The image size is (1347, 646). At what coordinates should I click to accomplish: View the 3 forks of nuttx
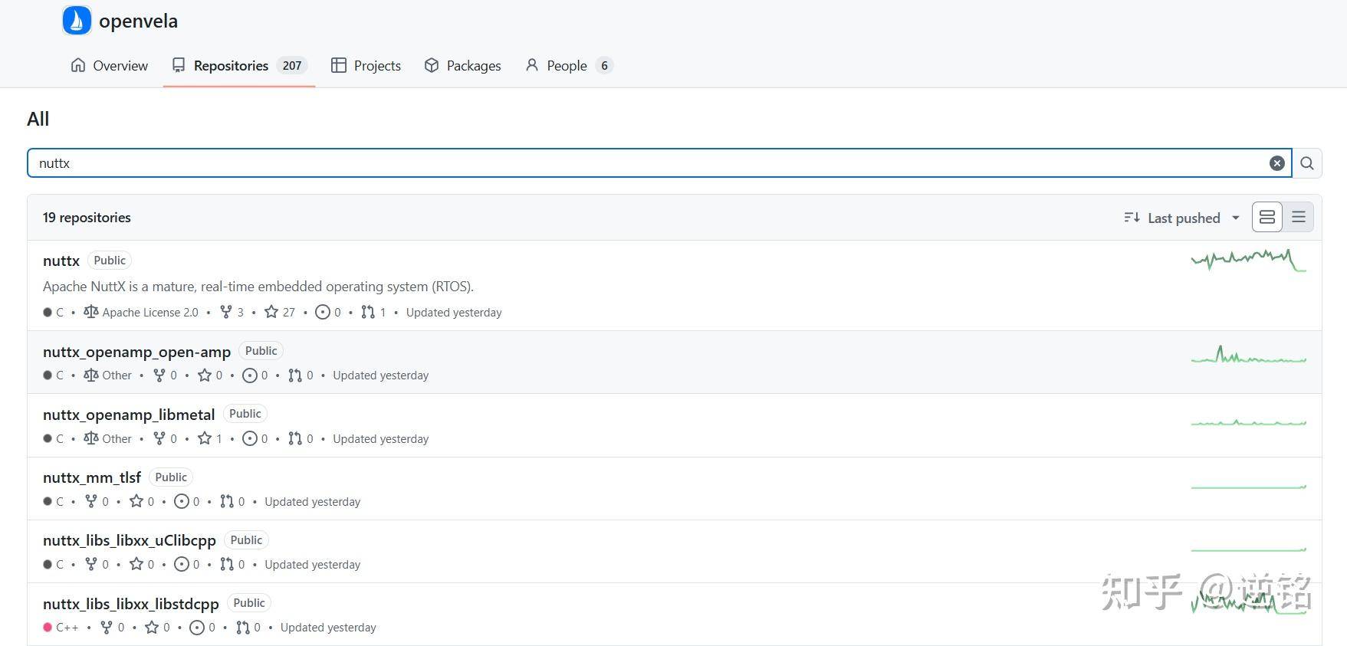click(232, 312)
